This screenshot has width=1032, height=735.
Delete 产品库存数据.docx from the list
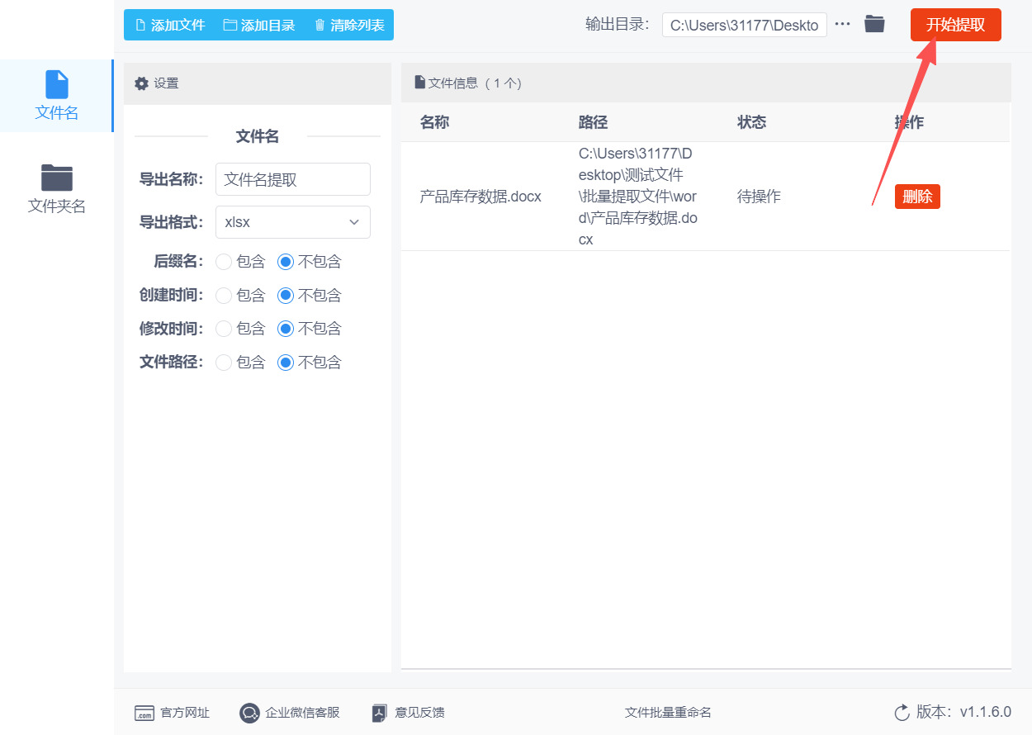click(x=917, y=197)
